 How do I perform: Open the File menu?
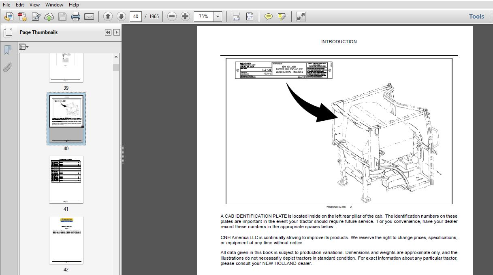[x=6, y=5]
